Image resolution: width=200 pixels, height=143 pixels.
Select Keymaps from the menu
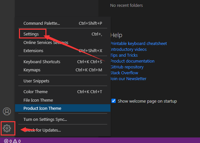[x=32, y=70]
